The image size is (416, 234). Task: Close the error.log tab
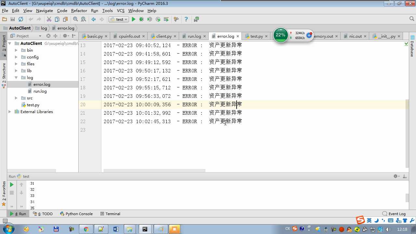[238, 36]
